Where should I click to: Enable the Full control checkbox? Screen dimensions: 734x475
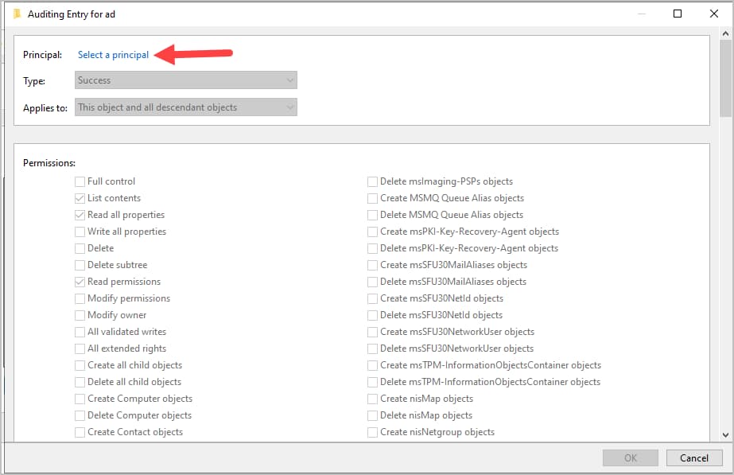click(80, 181)
